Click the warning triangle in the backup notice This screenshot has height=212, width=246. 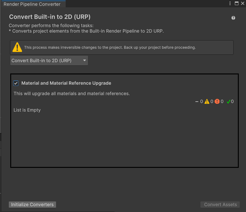(17, 47)
